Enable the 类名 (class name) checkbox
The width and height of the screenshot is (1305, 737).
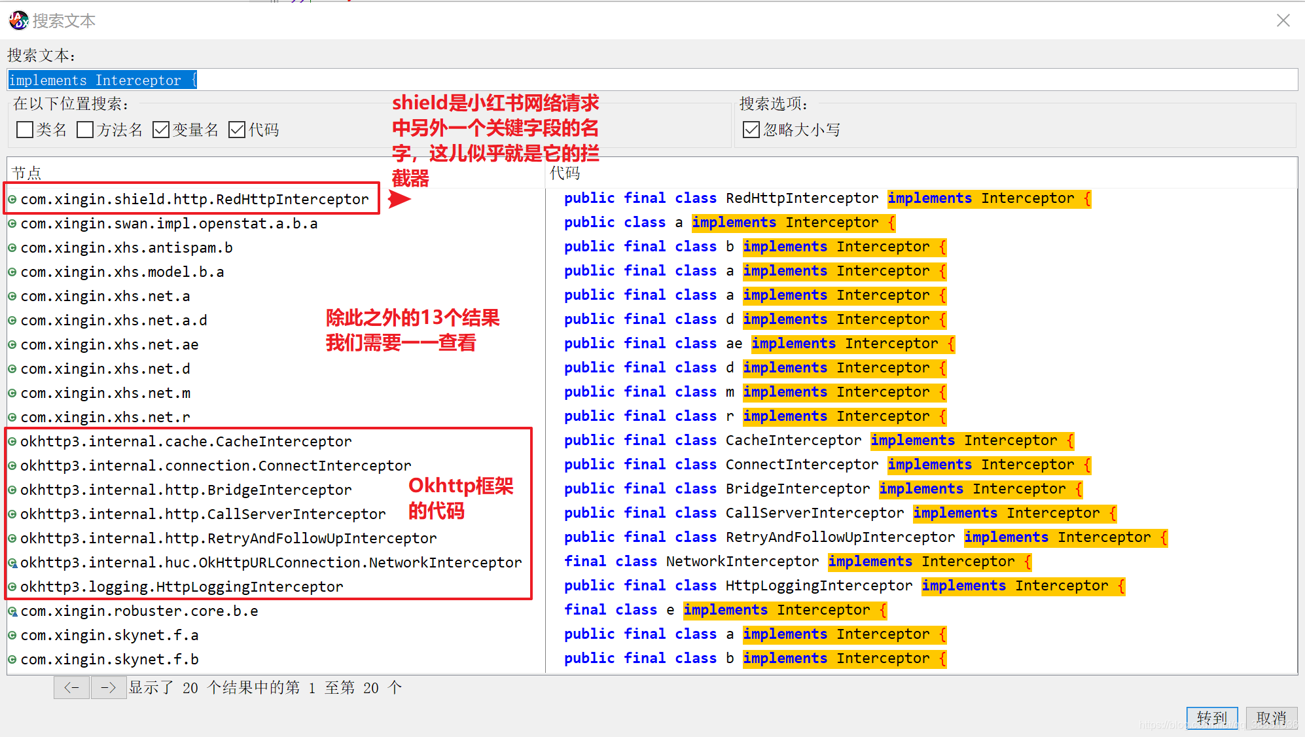pyautogui.click(x=25, y=130)
